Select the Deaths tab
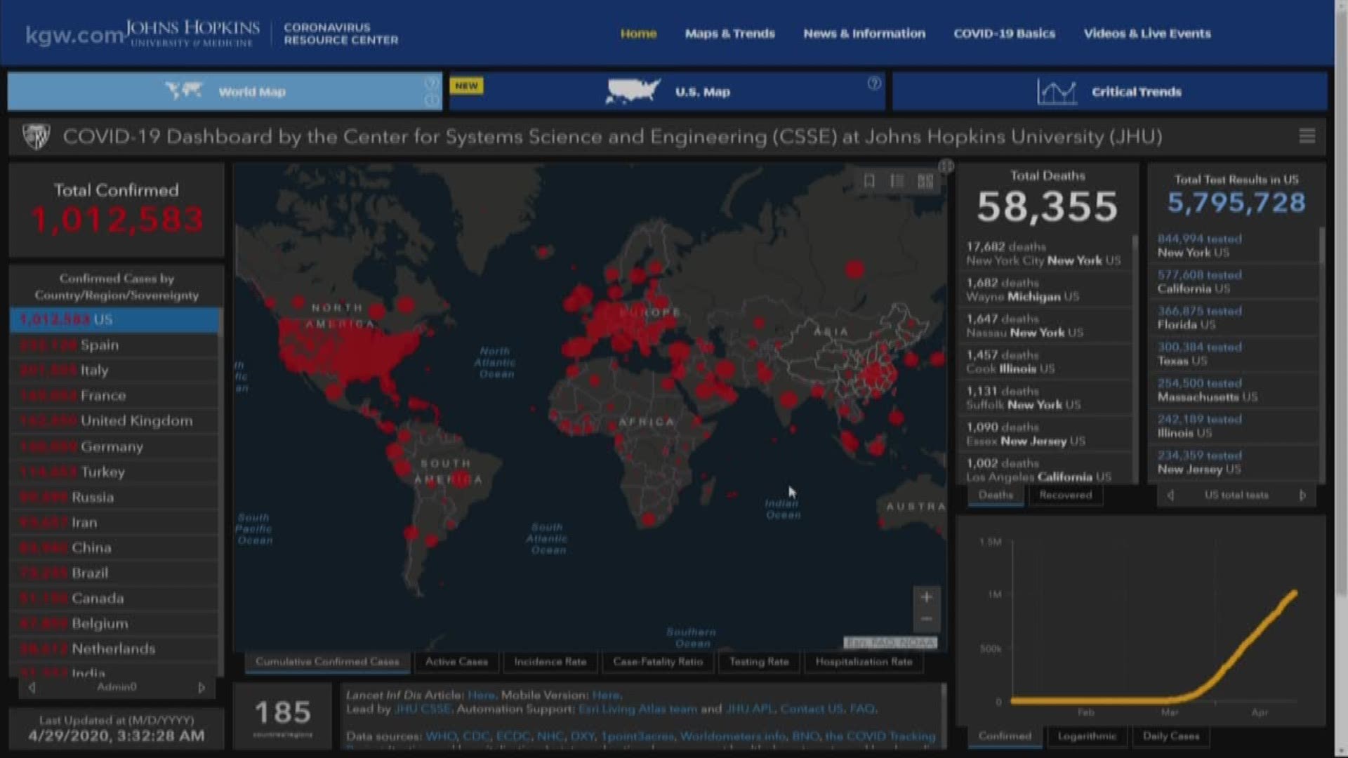The height and width of the screenshot is (758, 1348). (x=996, y=495)
